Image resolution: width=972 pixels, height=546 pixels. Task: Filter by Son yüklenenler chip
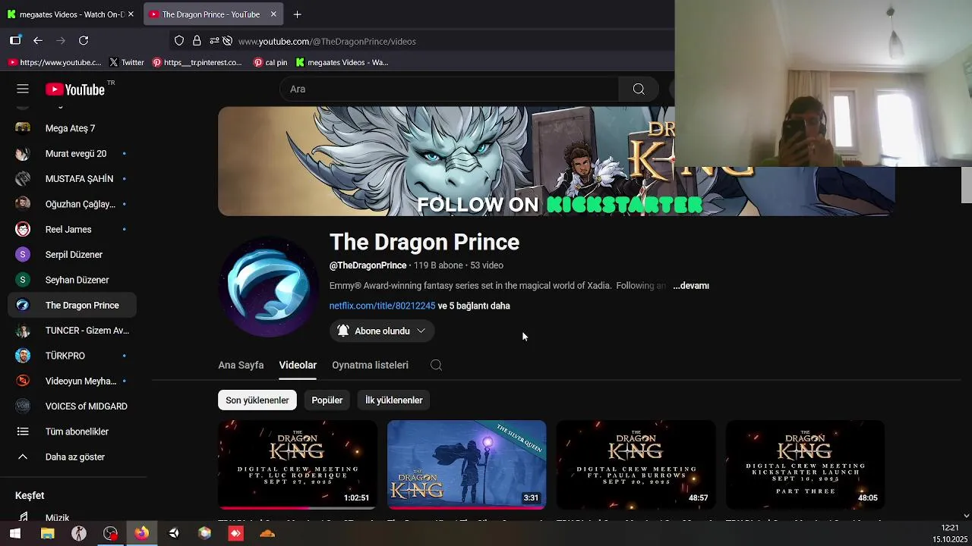pyautogui.click(x=257, y=400)
